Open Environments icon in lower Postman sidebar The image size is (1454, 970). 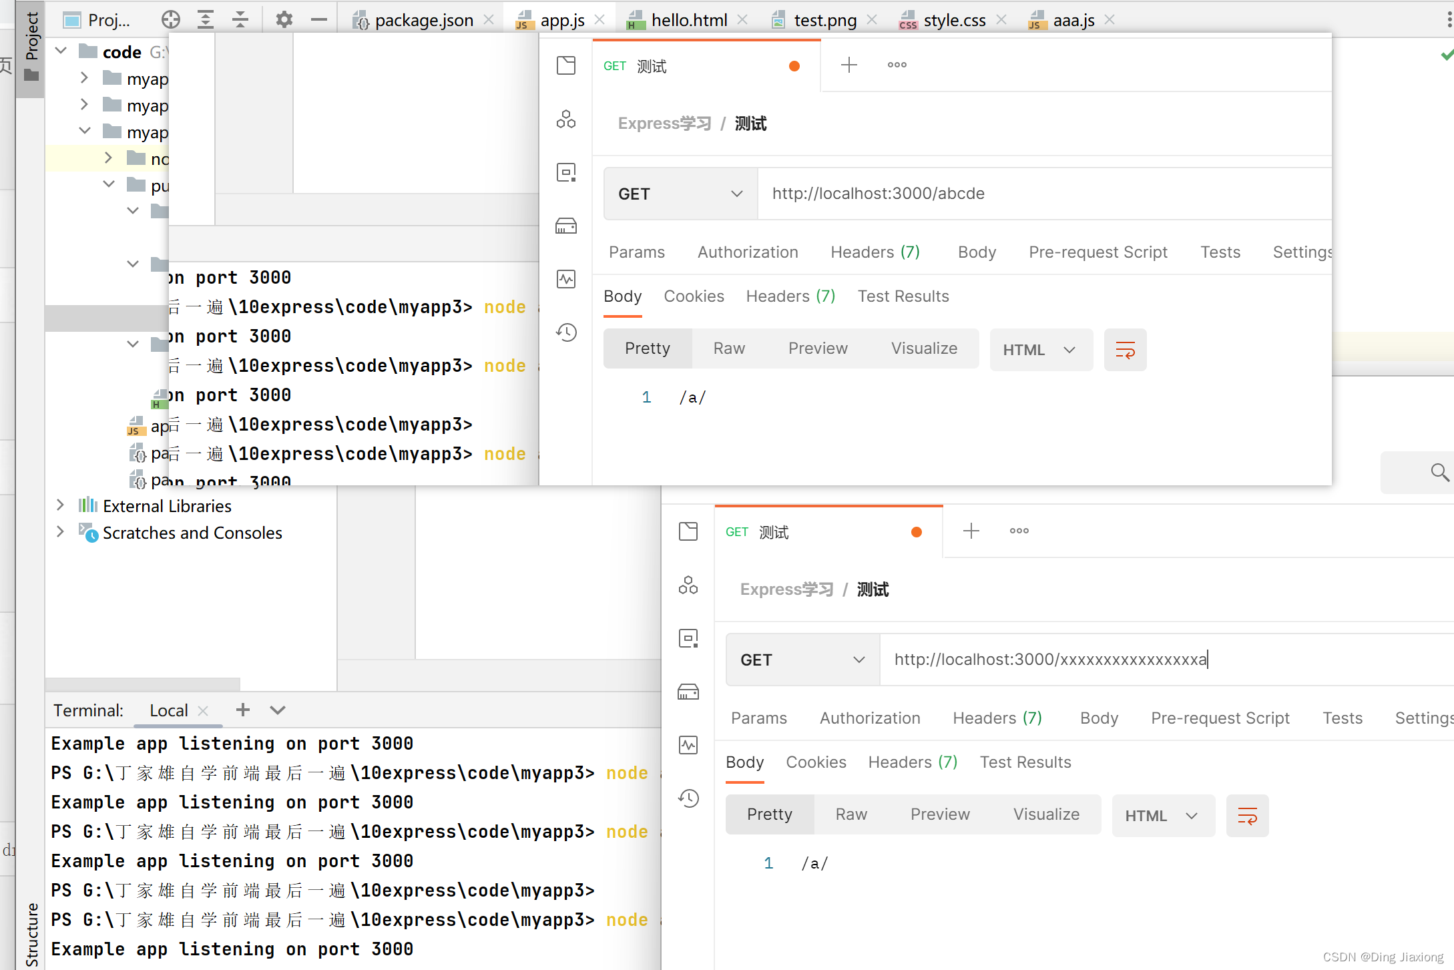click(688, 638)
